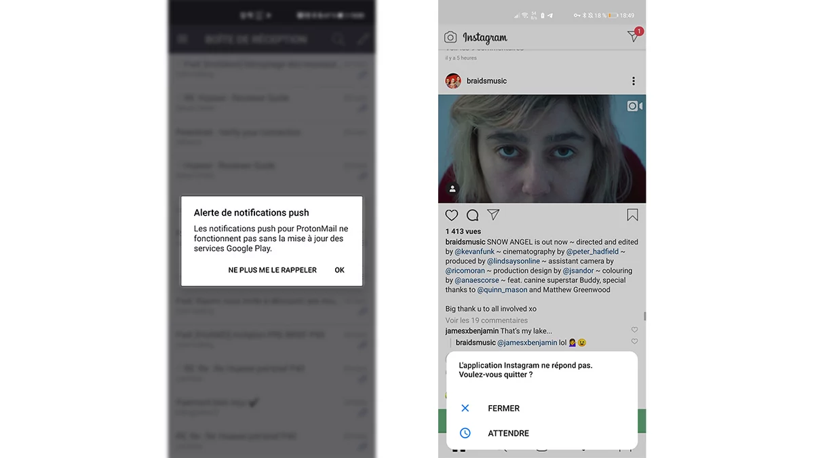
Task: Play the braidsmusic video post
Action: coord(542,149)
